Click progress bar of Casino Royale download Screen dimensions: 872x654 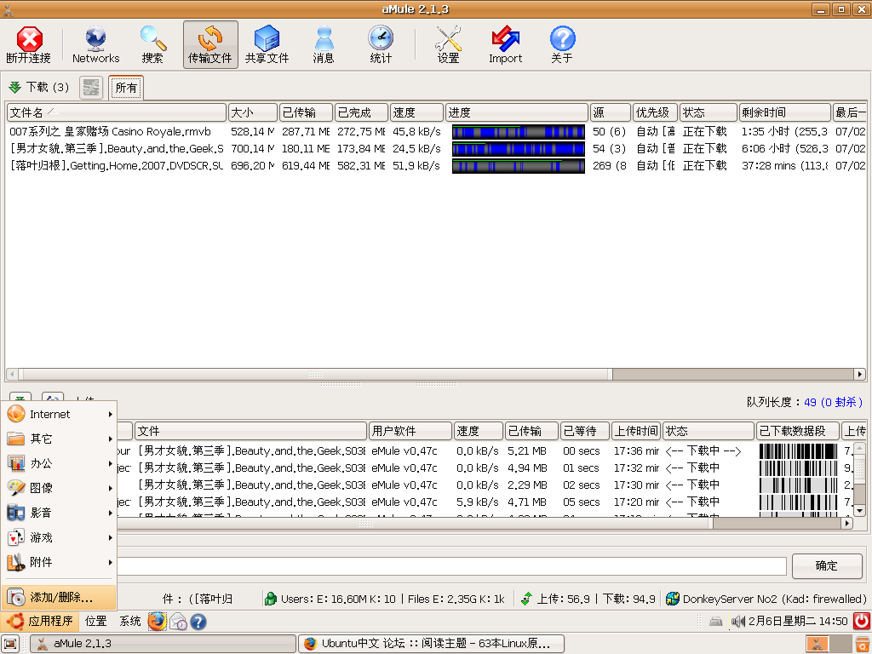coord(519,132)
